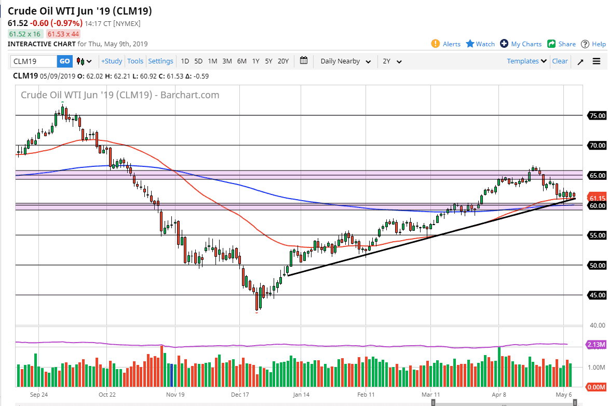Viewport: 608px width, 406px height.
Task: Click the Clear link
Action: click(x=560, y=61)
